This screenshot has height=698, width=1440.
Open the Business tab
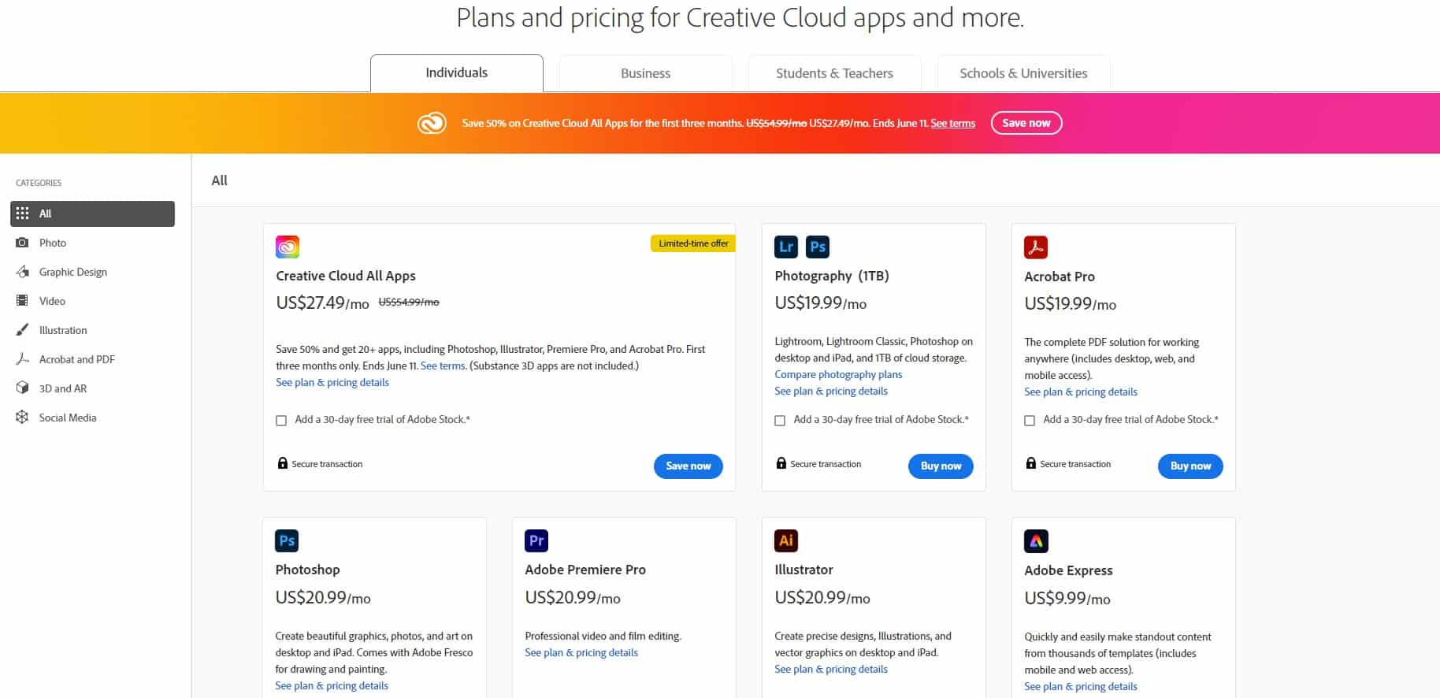coord(646,73)
